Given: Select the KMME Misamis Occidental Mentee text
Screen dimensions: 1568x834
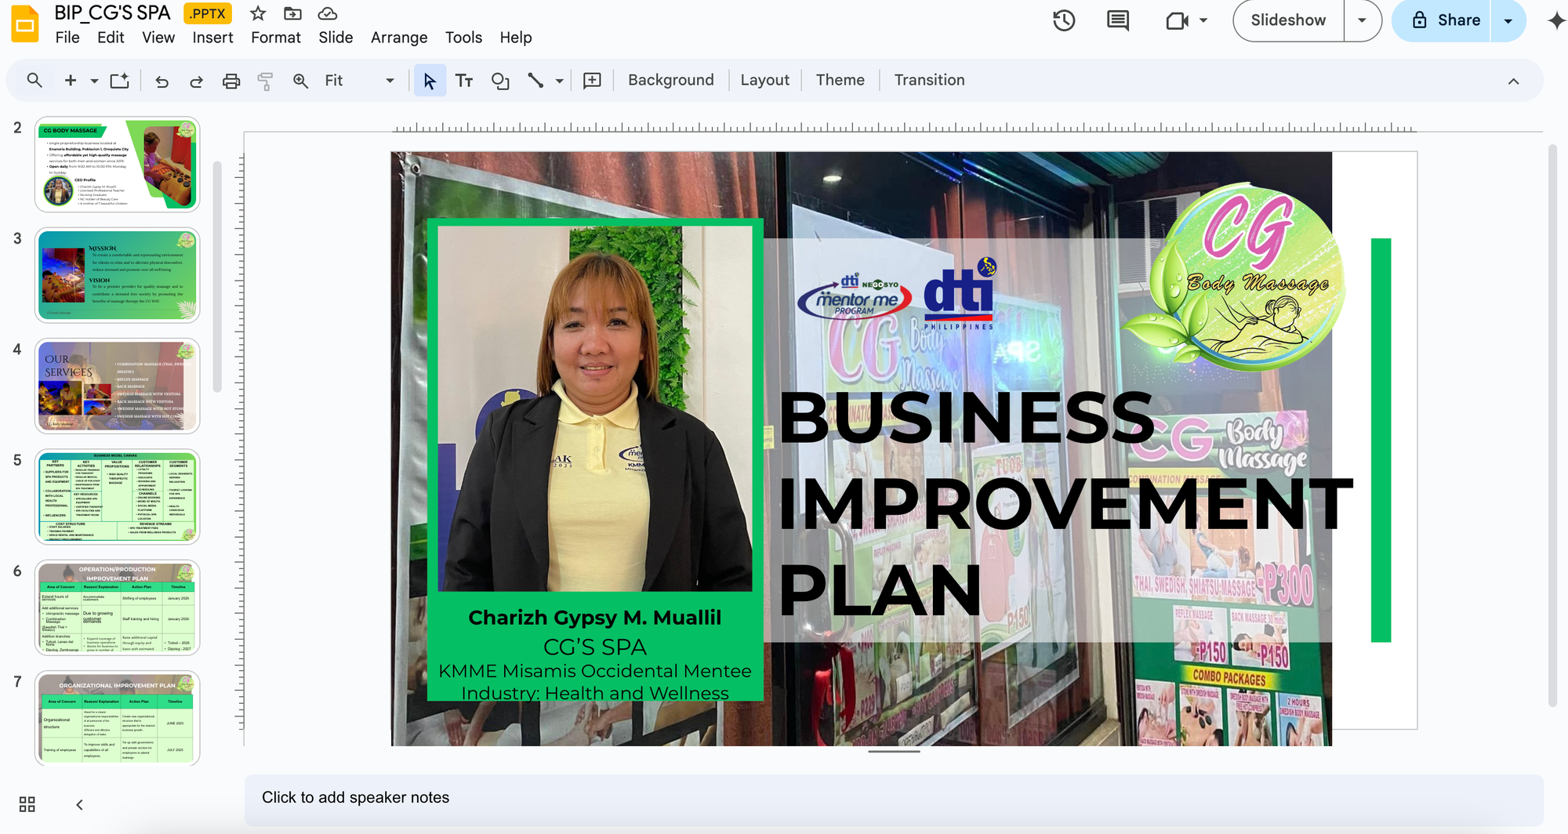Looking at the screenshot, I should [x=594, y=671].
